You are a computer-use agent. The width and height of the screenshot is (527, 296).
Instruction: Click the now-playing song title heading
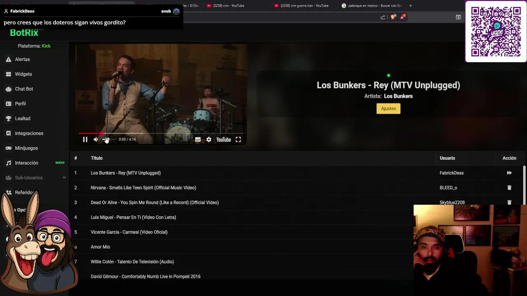click(x=388, y=85)
